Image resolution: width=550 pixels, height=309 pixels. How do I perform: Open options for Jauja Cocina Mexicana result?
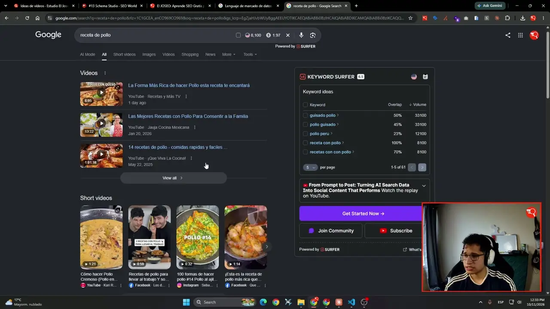195,127
